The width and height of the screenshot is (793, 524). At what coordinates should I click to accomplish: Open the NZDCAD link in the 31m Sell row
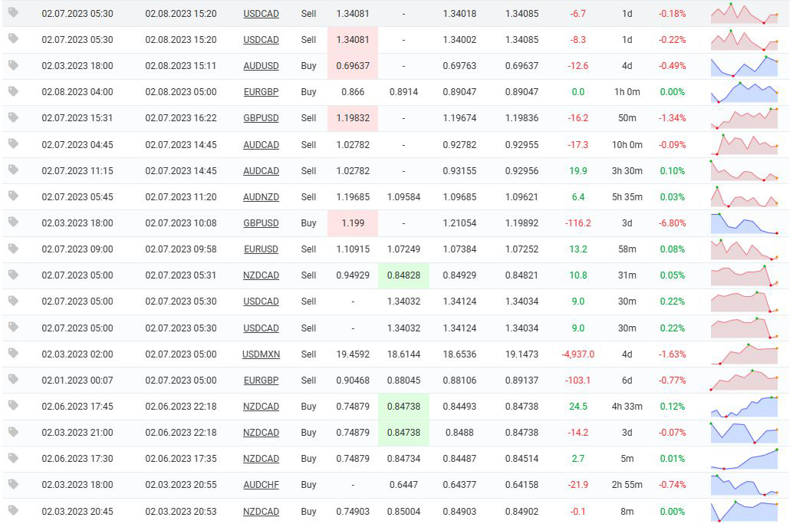tap(261, 275)
